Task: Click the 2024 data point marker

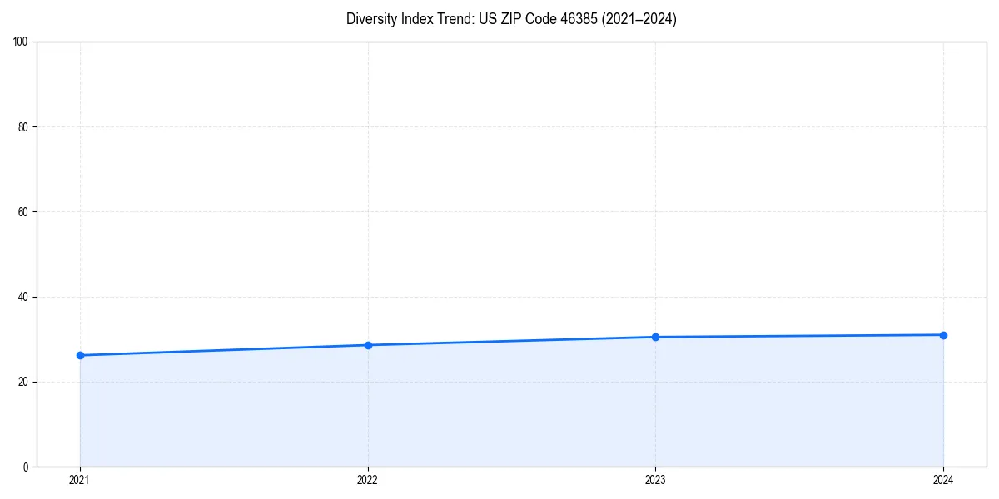Action: 943,334
